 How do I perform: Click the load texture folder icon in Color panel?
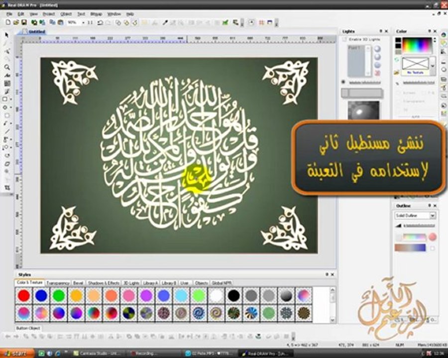[x=397, y=73]
